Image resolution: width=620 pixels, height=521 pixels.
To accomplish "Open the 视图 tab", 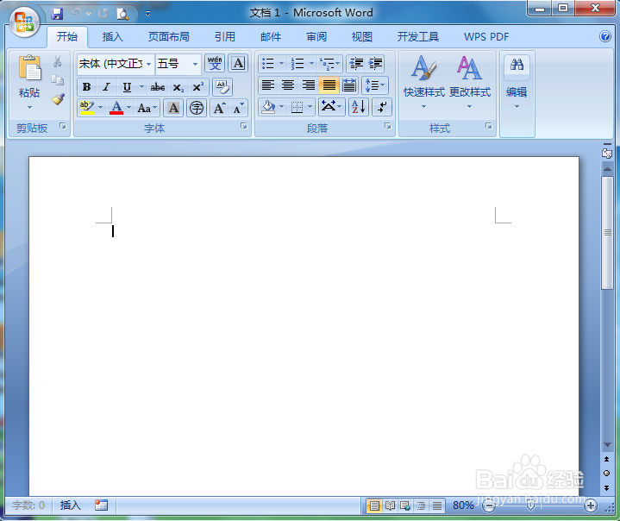I will click(x=362, y=37).
